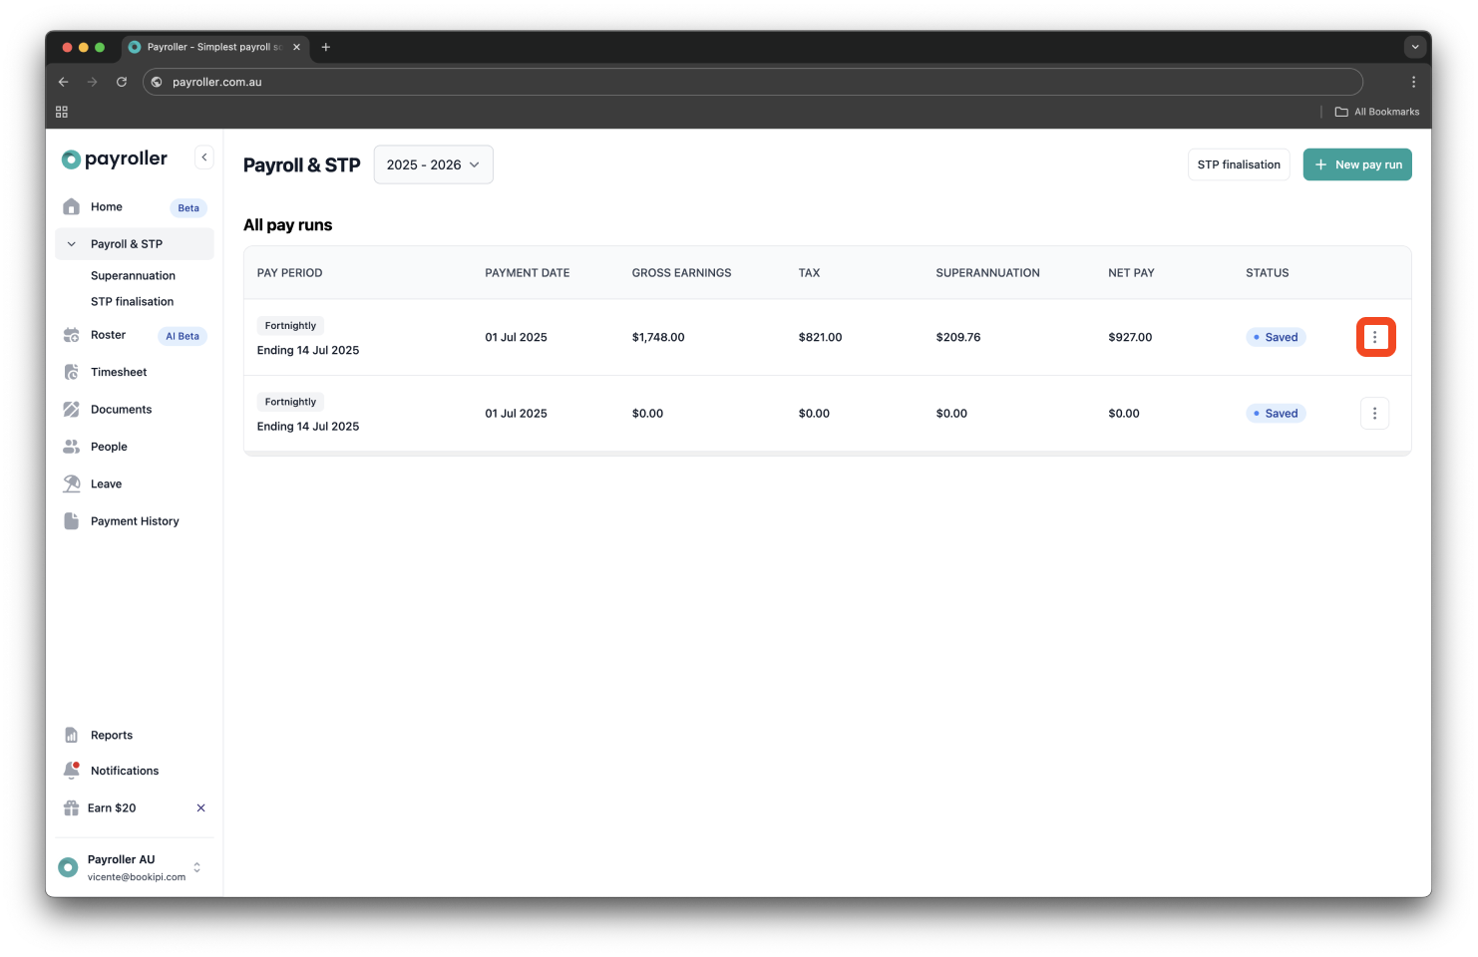Expand the Payroller AU account switcher

tap(196, 867)
